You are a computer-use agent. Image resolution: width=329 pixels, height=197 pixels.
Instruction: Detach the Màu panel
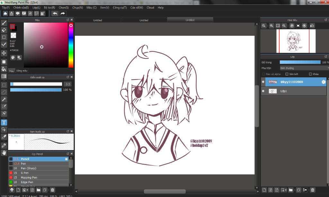pos(68,20)
